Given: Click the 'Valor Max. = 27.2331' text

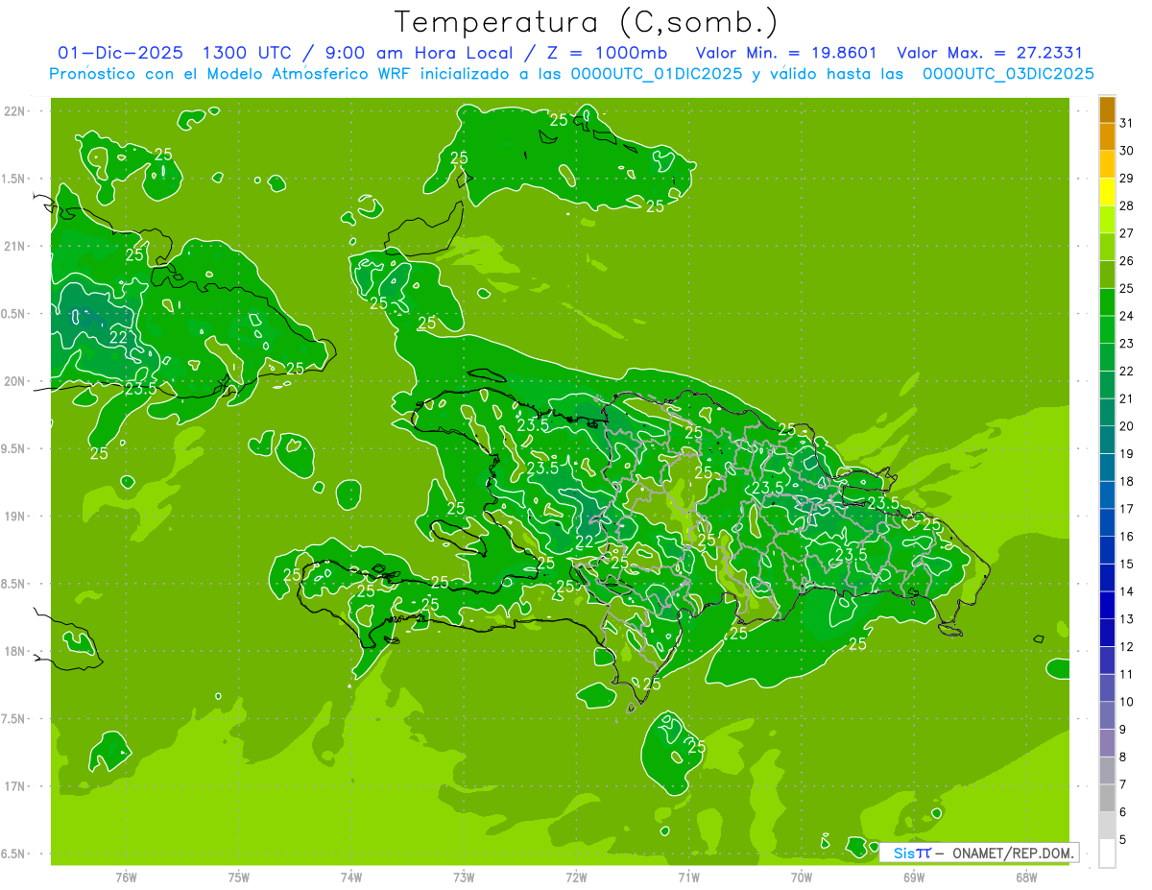Looking at the screenshot, I should click(991, 53).
